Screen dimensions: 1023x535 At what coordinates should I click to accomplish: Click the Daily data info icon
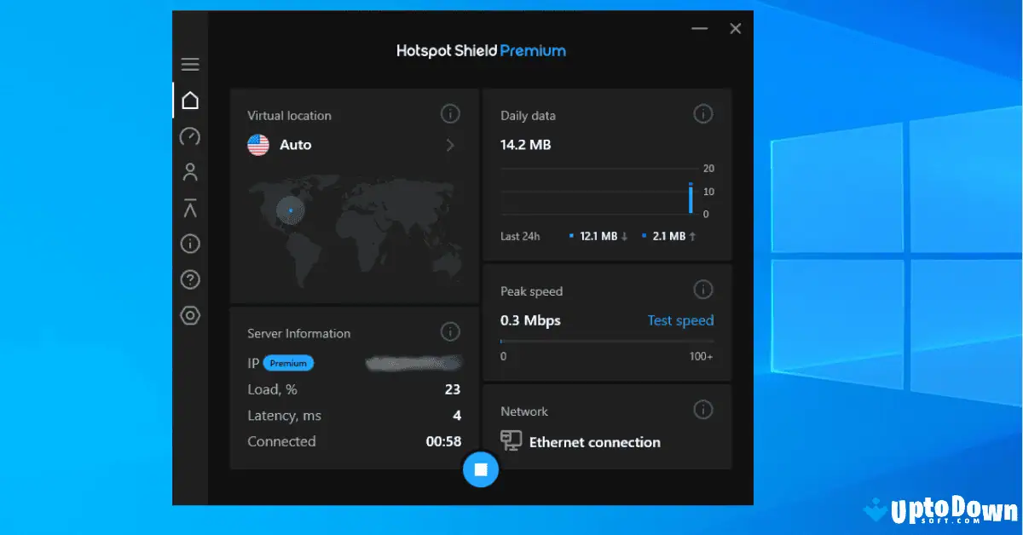tap(703, 113)
